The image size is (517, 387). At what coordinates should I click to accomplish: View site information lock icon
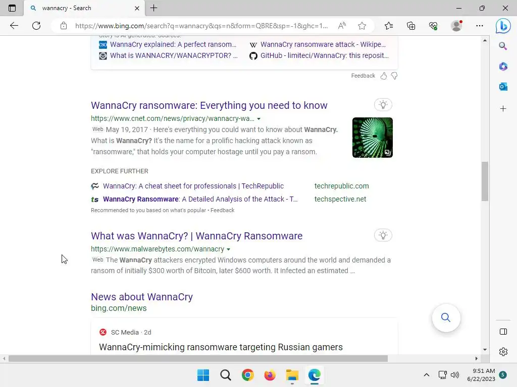coord(64,26)
